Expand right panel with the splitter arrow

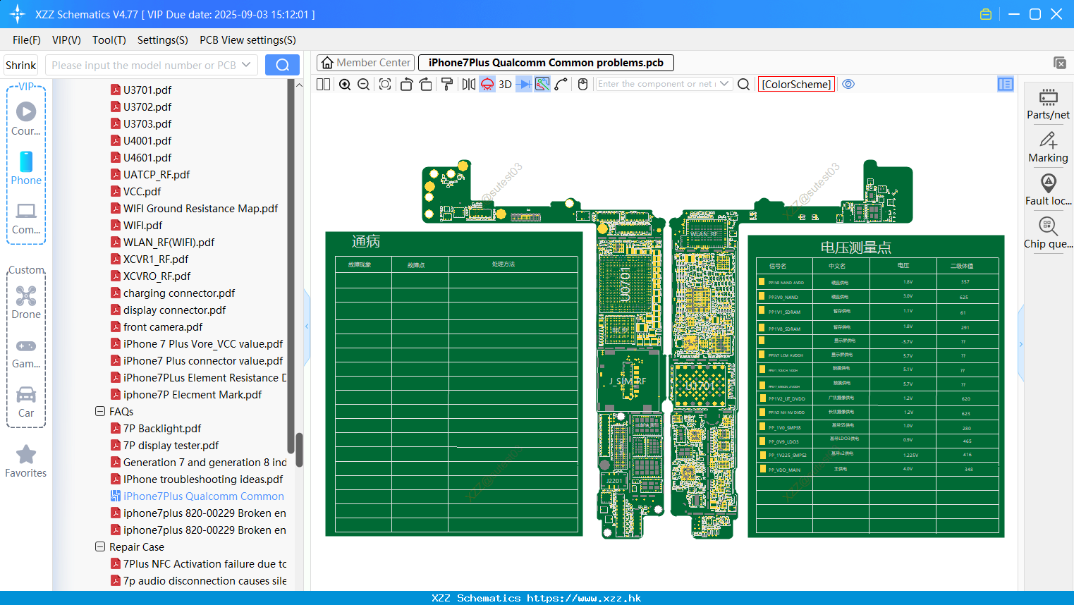(x=1020, y=344)
